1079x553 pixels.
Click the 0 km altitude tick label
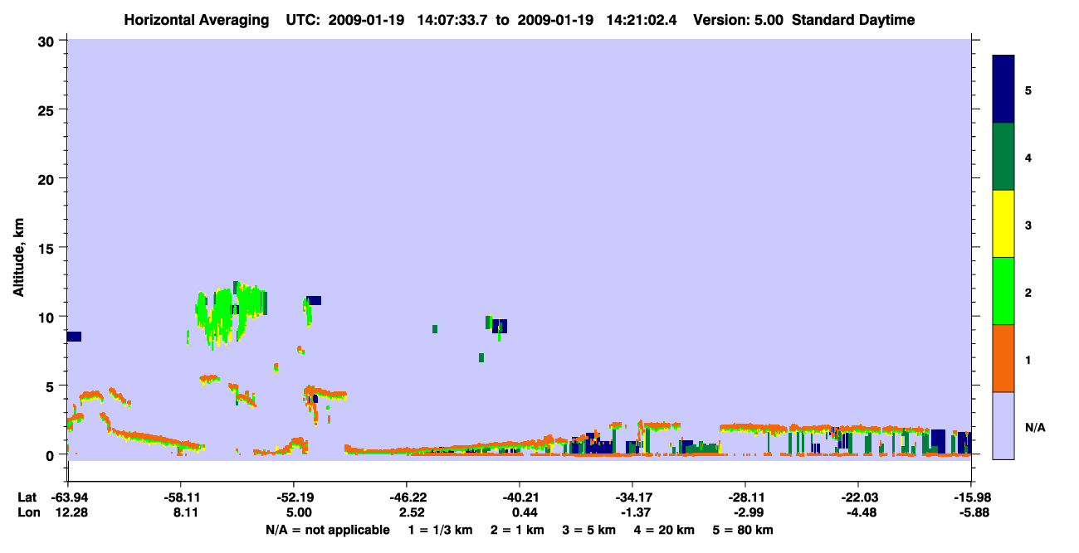[x=51, y=454]
